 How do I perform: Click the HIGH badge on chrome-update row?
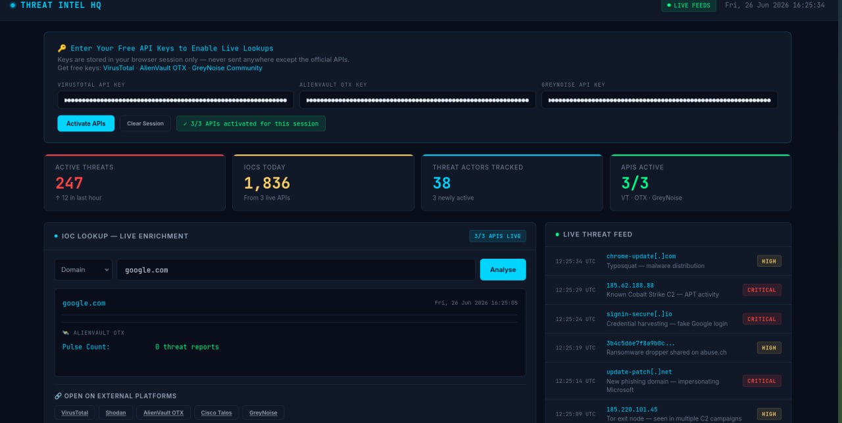[768, 261]
